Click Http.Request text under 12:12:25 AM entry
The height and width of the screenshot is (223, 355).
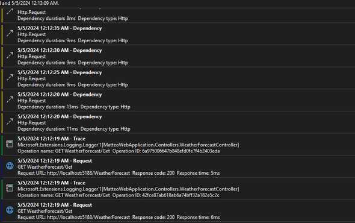click(31, 78)
